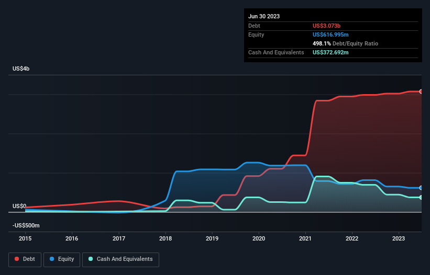Toggle the Cash And Equivalents legend button
The width and height of the screenshot is (430, 275).
click(120, 259)
